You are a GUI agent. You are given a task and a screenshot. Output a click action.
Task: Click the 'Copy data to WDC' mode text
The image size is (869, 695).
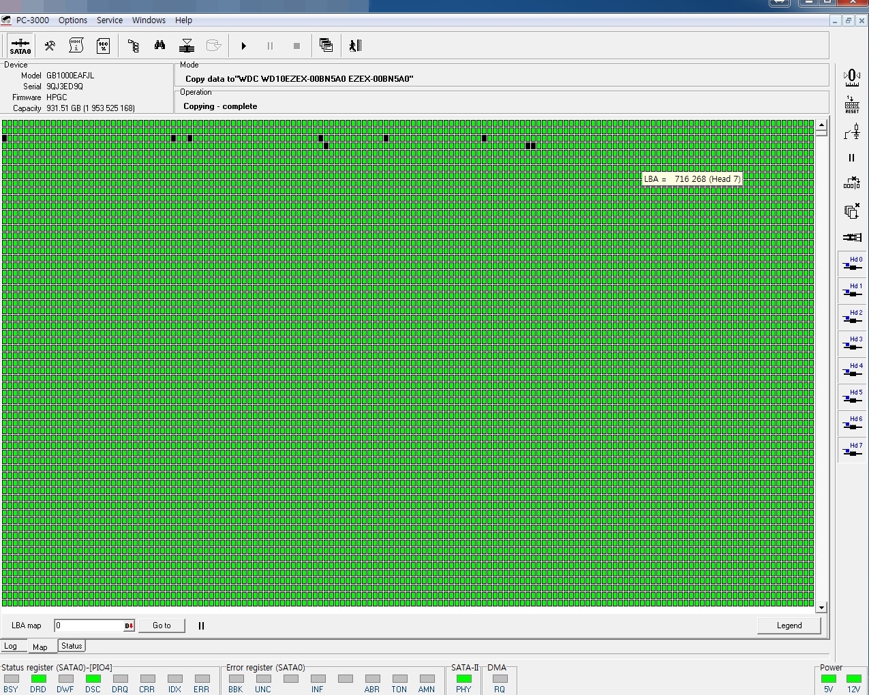pyautogui.click(x=299, y=79)
